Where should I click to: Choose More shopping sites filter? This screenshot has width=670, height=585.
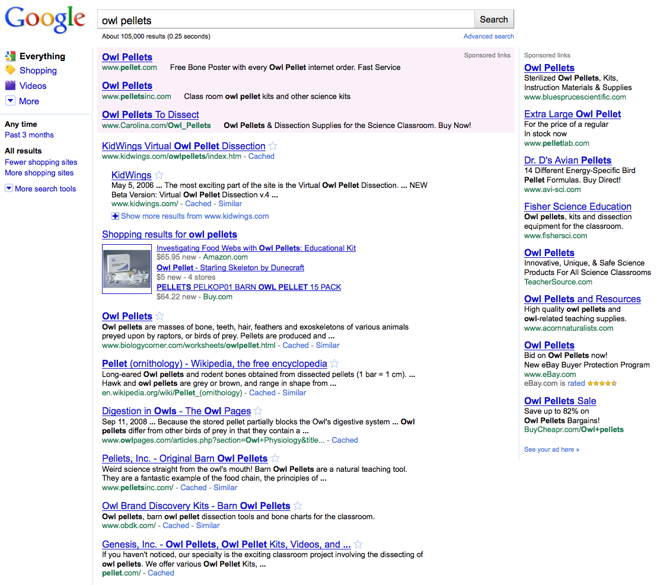[39, 173]
